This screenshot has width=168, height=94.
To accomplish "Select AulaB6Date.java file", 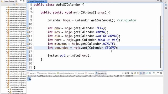I will point(16,92).
